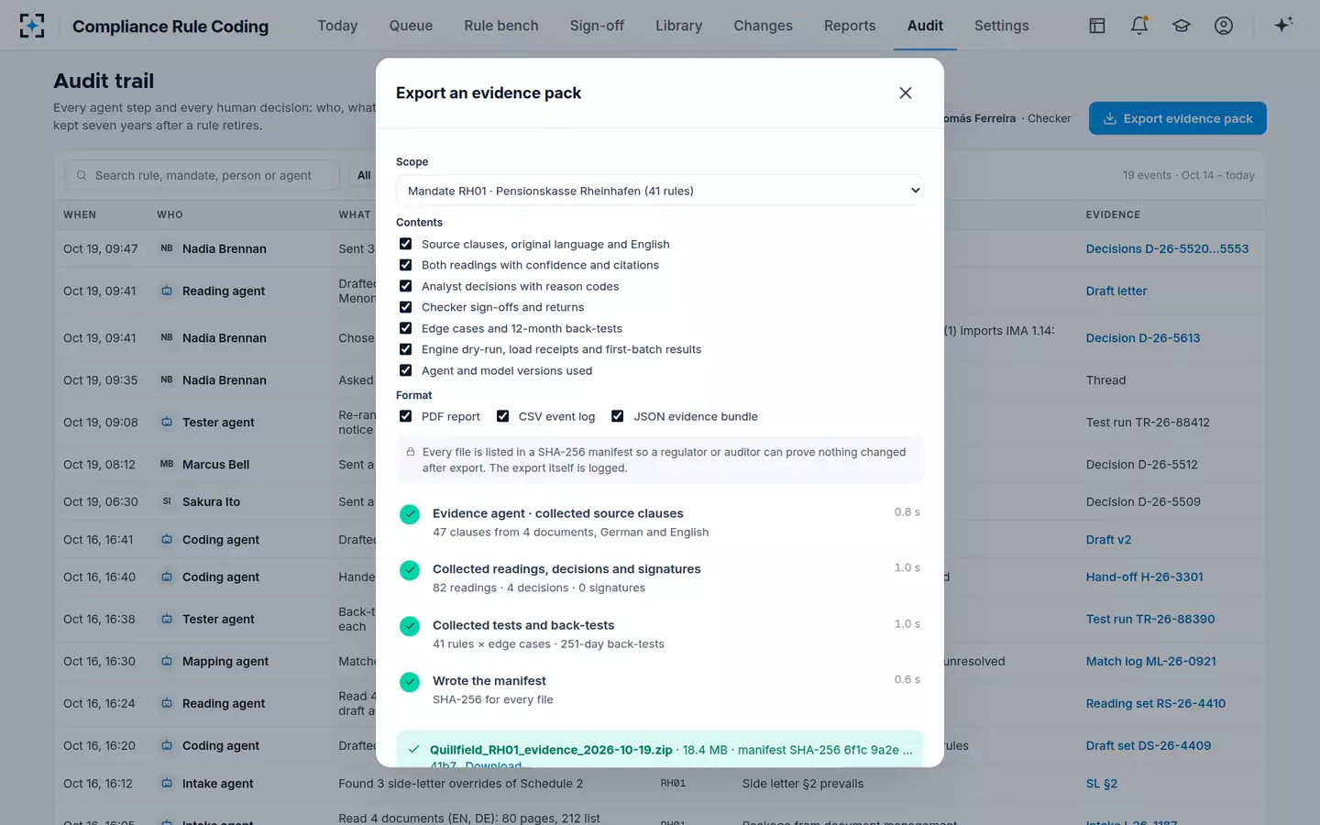Open the notifications bell
1320x825 pixels.
1139,26
